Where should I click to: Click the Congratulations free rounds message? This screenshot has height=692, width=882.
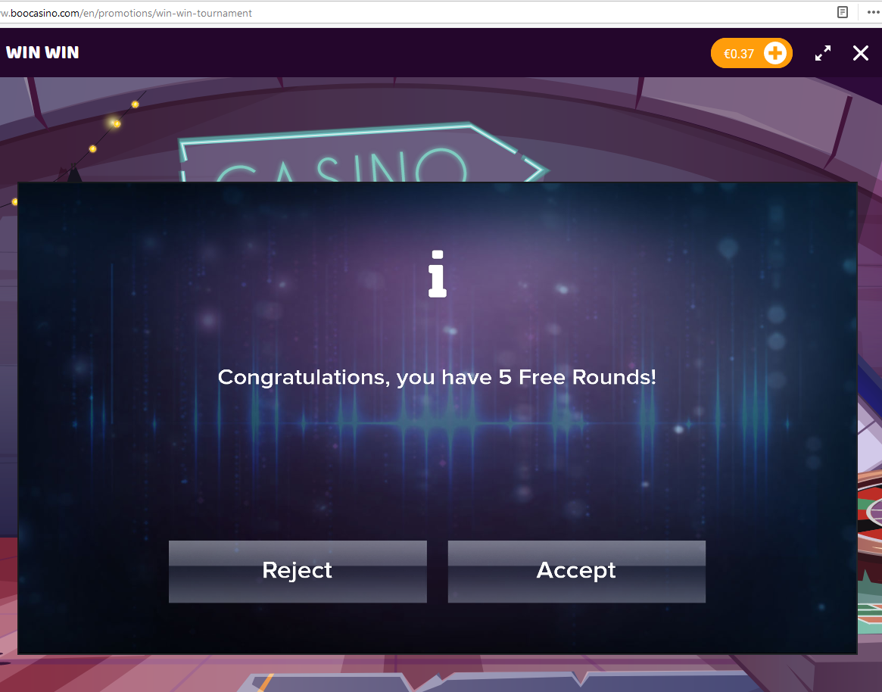pyautogui.click(x=437, y=377)
